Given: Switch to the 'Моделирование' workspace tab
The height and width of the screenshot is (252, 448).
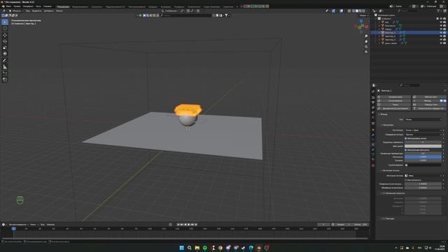Looking at the screenshot, I should (80, 6).
